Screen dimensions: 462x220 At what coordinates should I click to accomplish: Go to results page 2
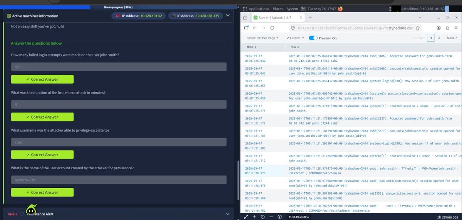coord(439,38)
